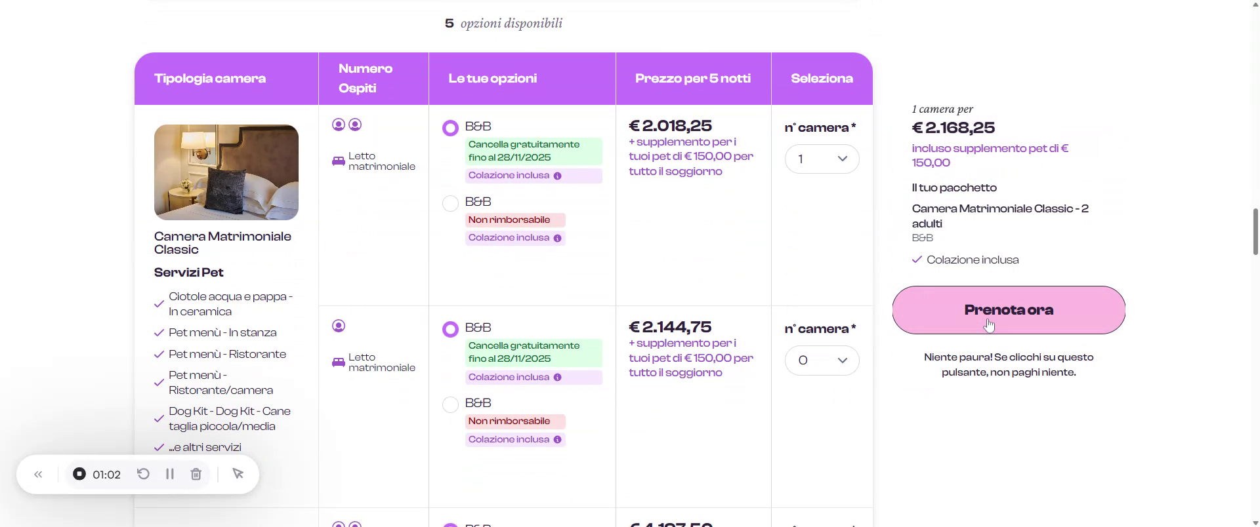This screenshot has height=527, width=1260.
Task: Open the room number dropdown showing 1
Action: pos(822,159)
